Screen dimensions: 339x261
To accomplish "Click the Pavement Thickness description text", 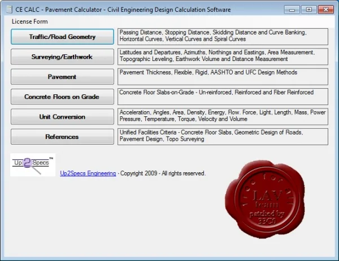I will click(x=208, y=72).
